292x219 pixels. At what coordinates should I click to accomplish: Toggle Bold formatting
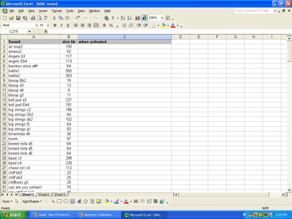(55, 25)
